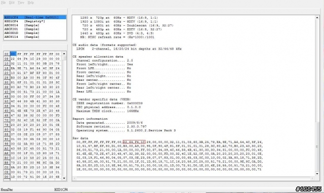Click the 'Raw data' heading
324x193 pixels.
click(80, 138)
